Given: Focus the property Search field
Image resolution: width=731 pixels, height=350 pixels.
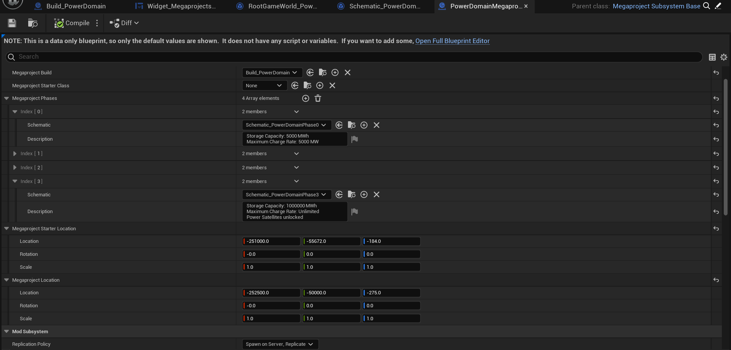Looking at the screenshot, I should point(354,57).
